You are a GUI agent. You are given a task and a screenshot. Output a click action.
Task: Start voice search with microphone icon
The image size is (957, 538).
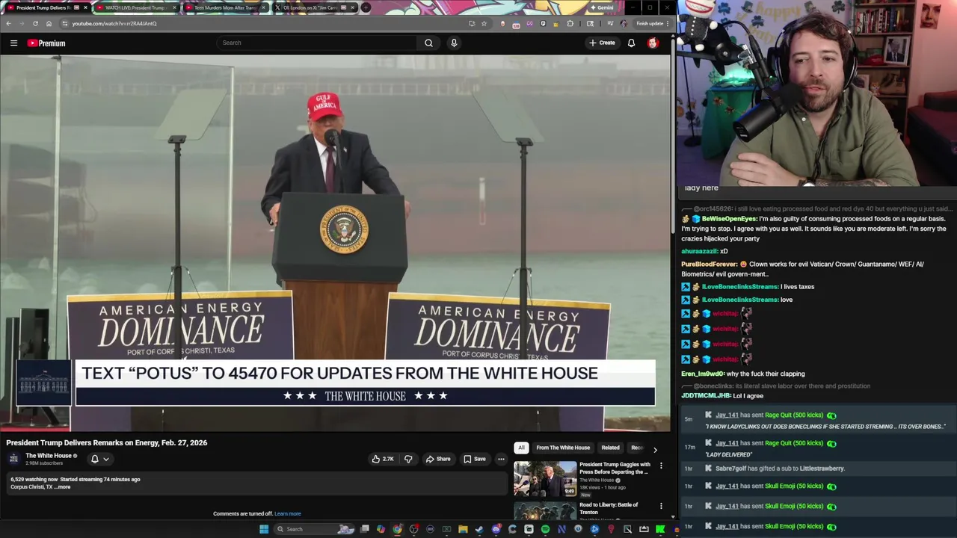(x=454, y=43)
